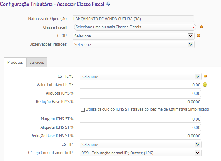Image resolution: width=221 pixels, height=161 pixels.
Task: Open the Observações Padrões dropdown
Action: coord(133,44)
